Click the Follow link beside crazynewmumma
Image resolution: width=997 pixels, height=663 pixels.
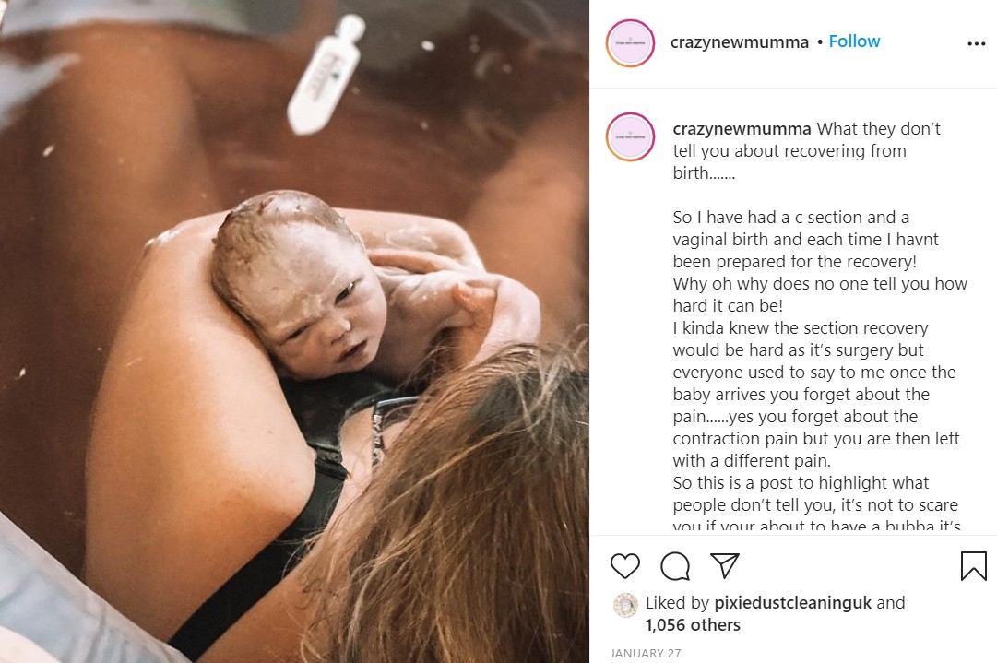[854, 41]
